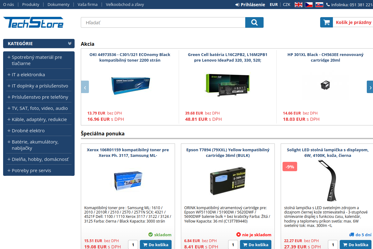Viewport: 373px width, 249px height.
Task: Edit quantity field for Solight lamp
Action: (333, 245)
